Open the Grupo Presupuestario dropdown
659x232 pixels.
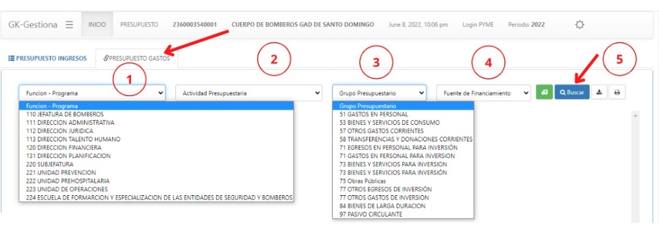379,93
